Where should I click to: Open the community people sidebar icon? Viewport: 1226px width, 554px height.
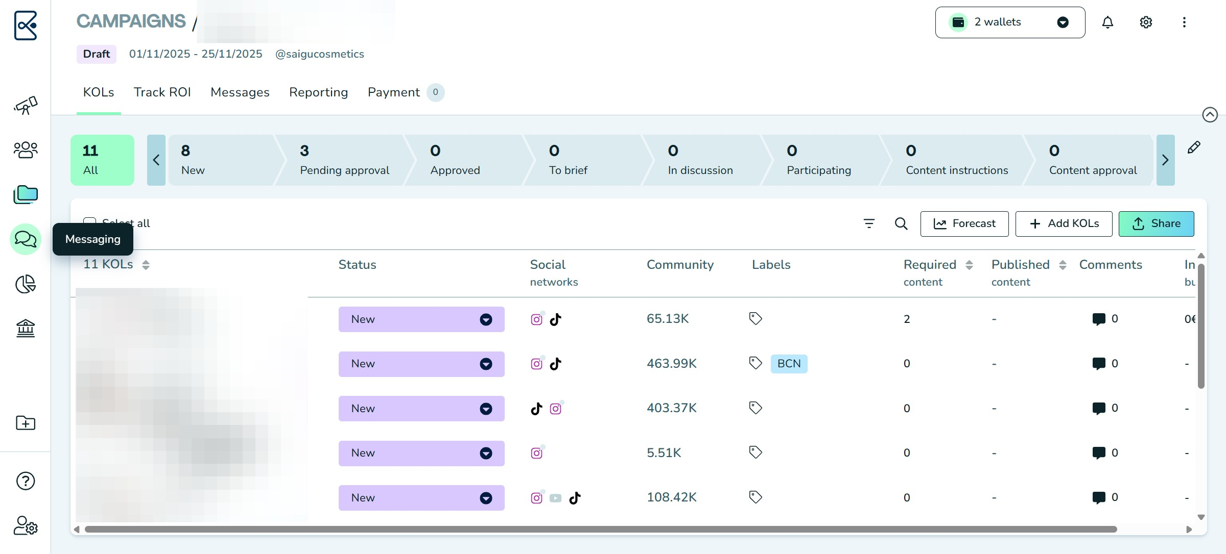click(26, 150)
